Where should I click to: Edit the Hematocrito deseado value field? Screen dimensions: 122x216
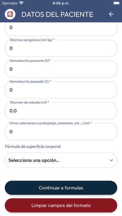61,90
